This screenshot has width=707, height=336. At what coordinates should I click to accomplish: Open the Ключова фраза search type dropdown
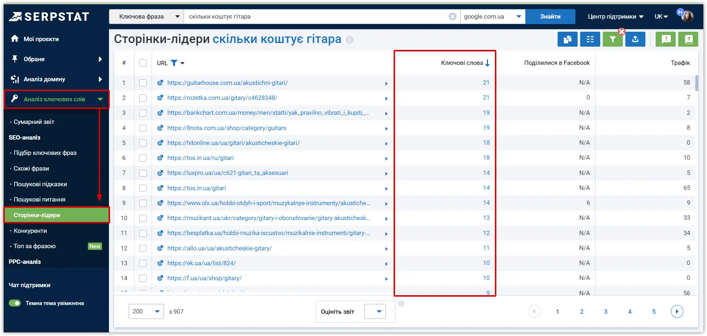click(x=147, y=16)
